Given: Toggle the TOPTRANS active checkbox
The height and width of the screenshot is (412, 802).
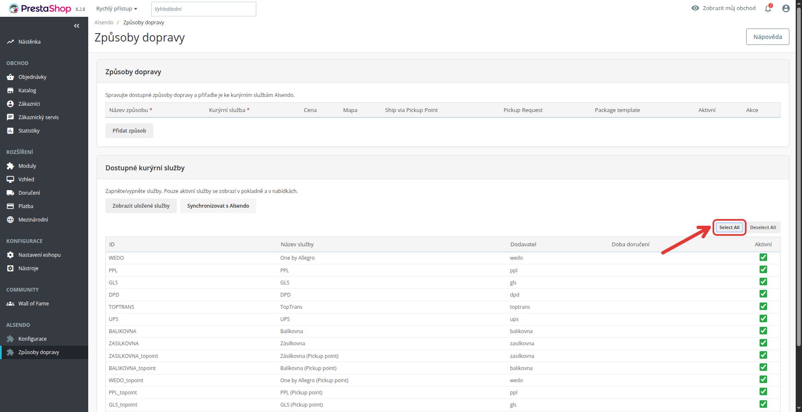Looking at the screenshot, I should pos(763,306).
